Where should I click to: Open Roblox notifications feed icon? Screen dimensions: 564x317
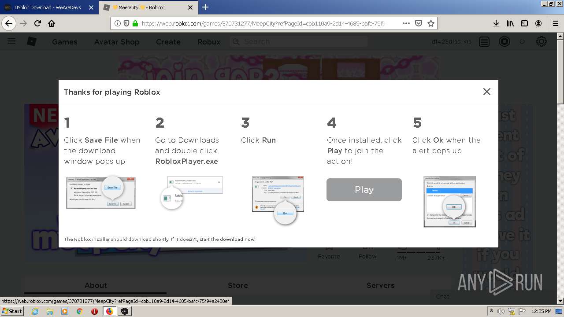(484, 42)
